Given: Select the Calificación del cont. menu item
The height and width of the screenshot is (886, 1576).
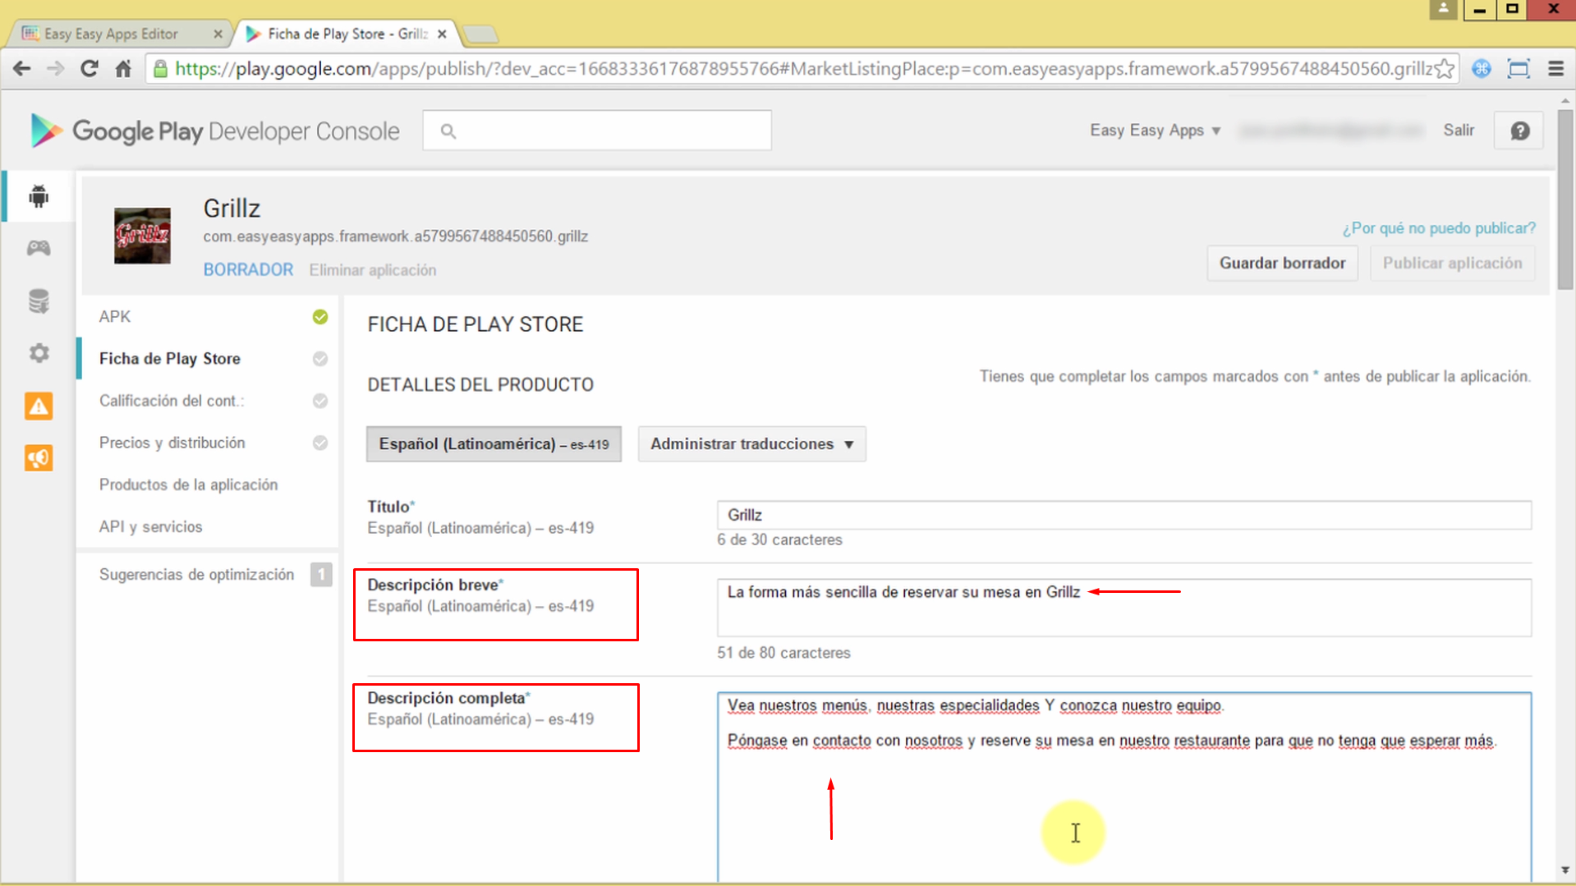Looking at the screenshot, I should point(171,401).
